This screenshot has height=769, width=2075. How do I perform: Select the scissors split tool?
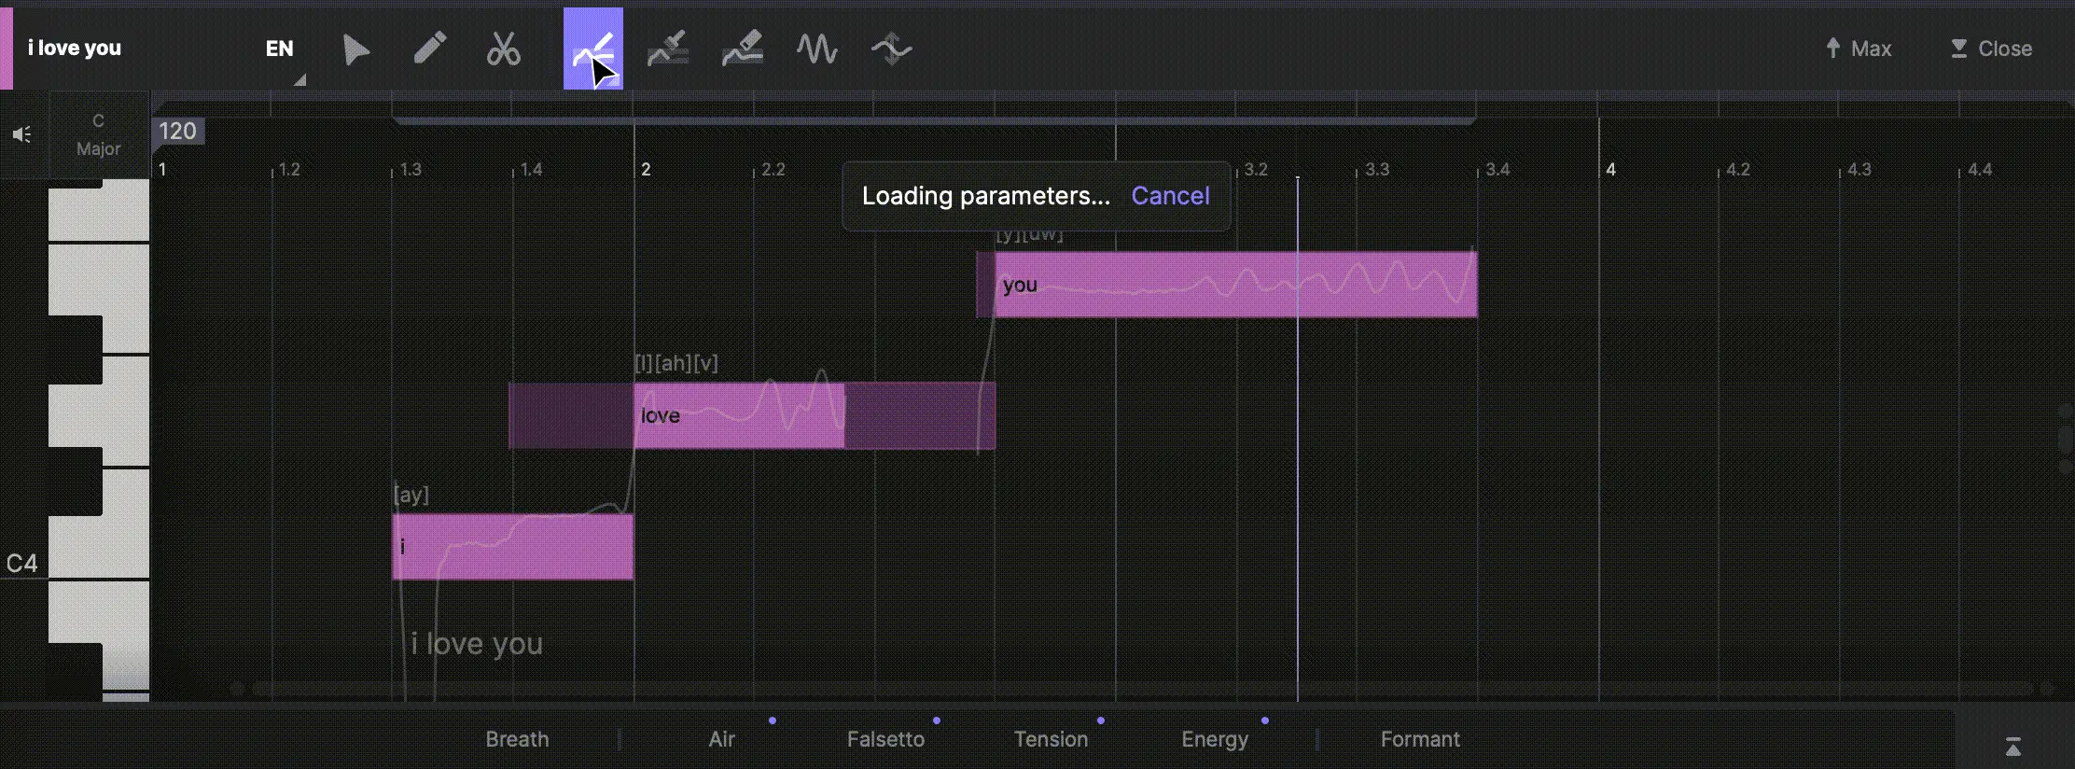coord(503,49)
